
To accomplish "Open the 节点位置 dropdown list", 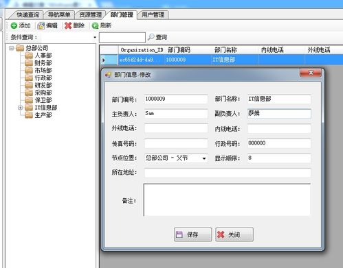I will tap(204, 158).
